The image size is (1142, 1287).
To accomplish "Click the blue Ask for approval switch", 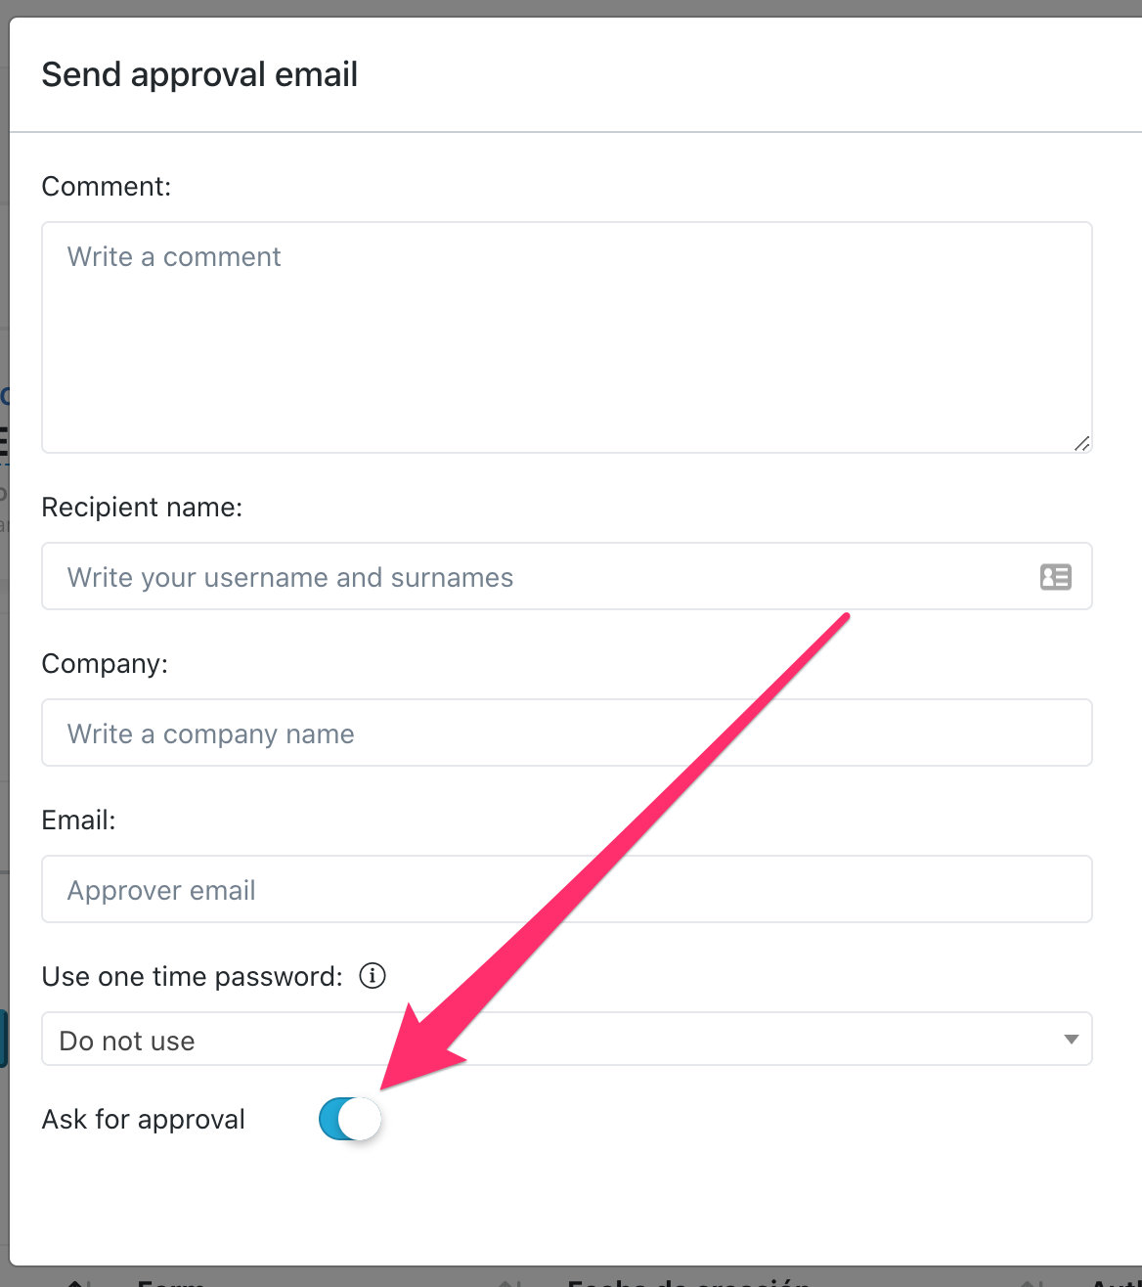I will 349,1119.
